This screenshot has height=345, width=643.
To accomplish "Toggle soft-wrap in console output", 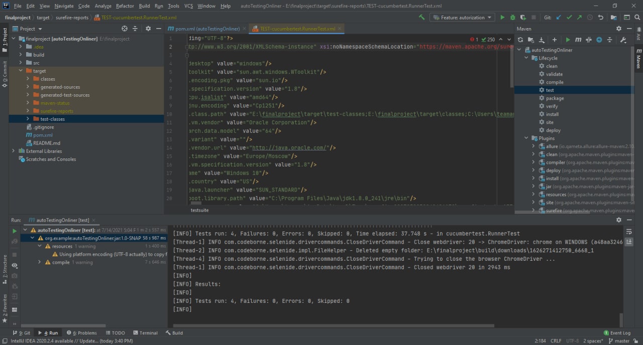I will point(628,231).
